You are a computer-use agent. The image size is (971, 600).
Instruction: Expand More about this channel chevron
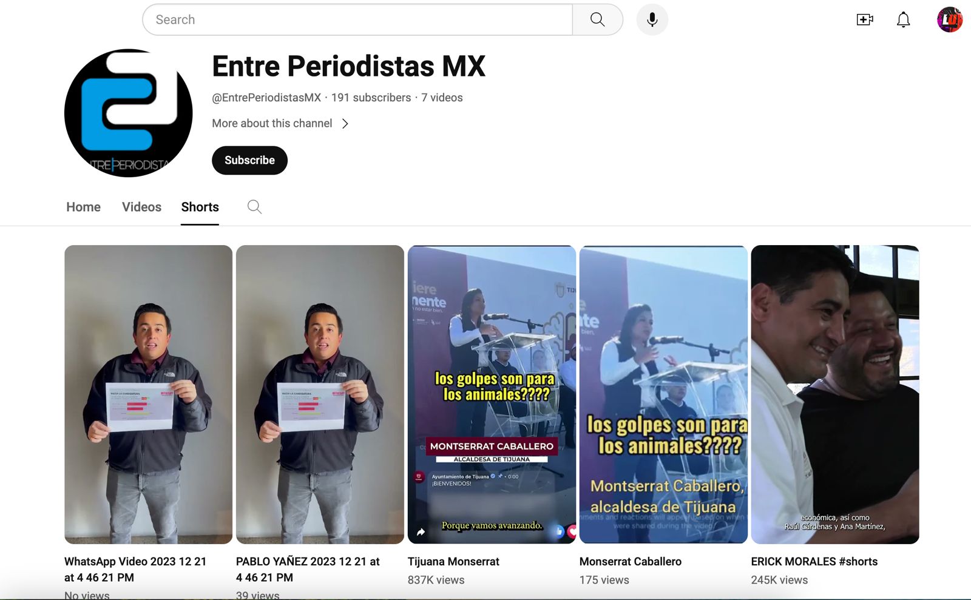pyautogui.click(x=345, y=124)
